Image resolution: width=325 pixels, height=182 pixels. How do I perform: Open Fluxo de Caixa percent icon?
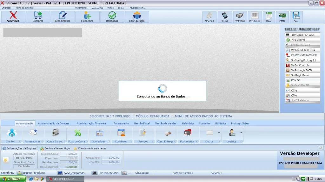78,133
